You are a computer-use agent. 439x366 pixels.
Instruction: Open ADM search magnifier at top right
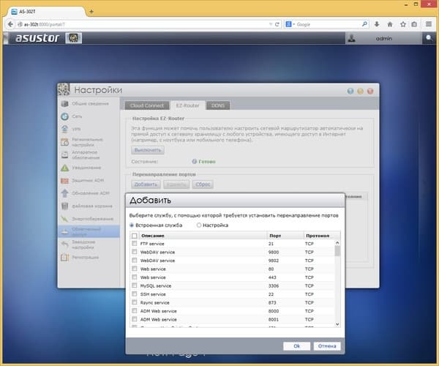pyautogui.click(x=429, y=38)
